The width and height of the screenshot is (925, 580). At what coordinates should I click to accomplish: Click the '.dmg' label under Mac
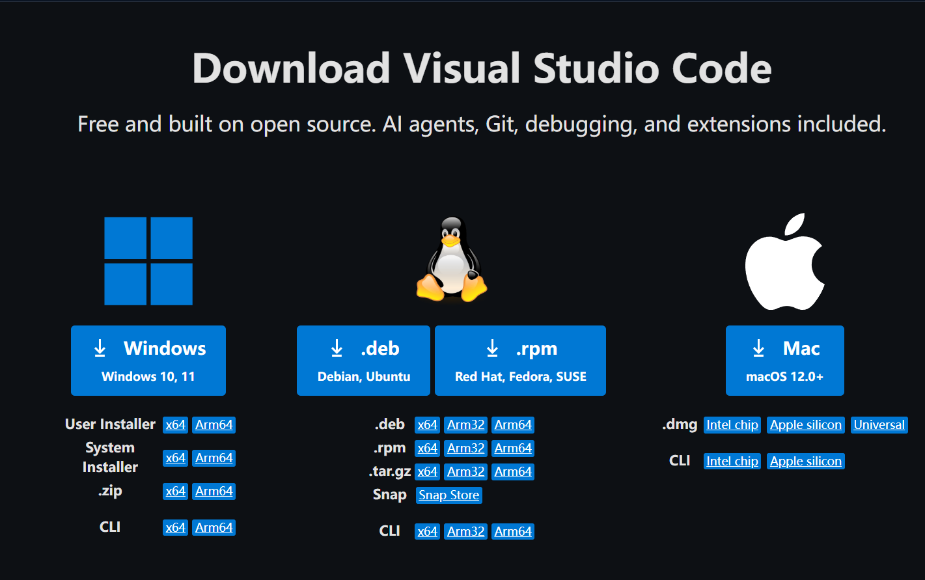[x=680, y=424]
